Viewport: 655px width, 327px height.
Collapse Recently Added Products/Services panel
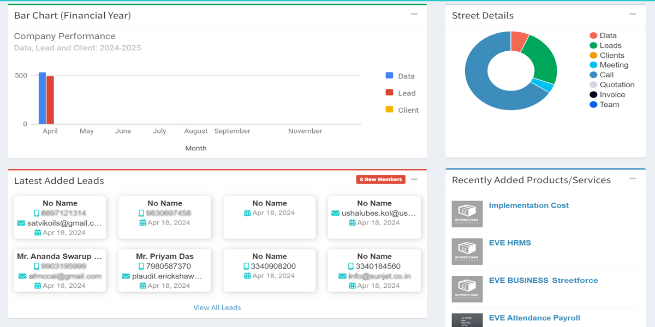coord(633,179)
